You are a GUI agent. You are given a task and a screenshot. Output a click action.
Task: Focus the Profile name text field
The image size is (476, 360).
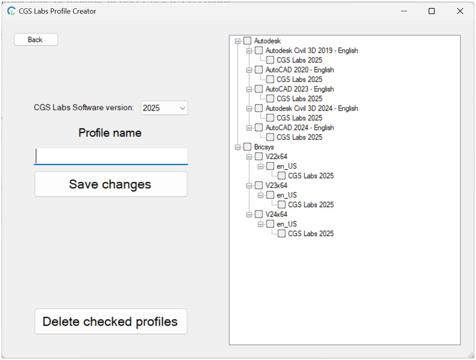click(111, 156)
